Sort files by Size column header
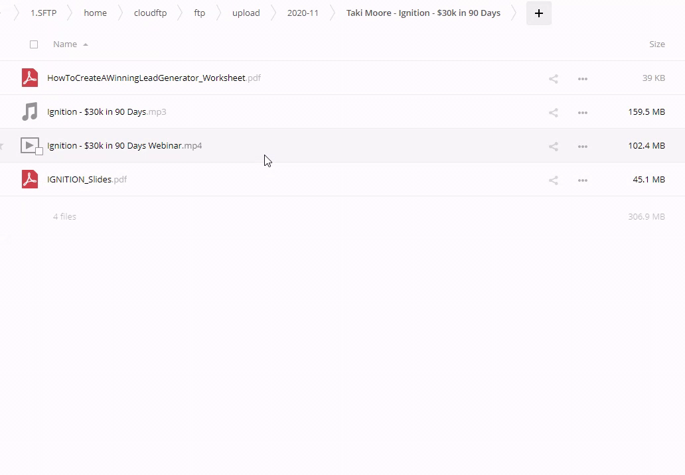The image size is (685, 475). [656, 44]
